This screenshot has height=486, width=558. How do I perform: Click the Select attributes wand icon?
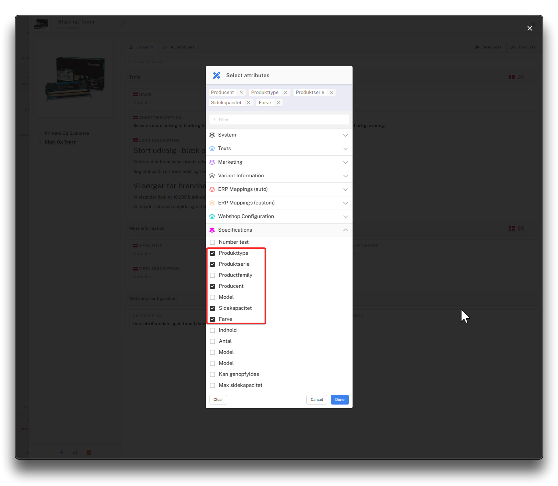tap(216, 75)
